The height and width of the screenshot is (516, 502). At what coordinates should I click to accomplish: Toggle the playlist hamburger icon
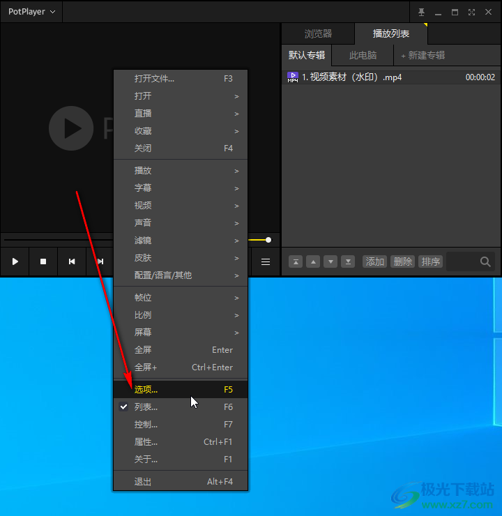(x=266, y=262)
